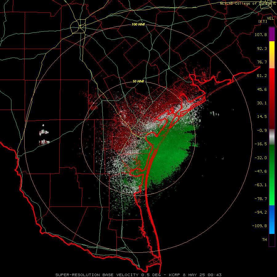Click the -109.8 velocity scale value
The width and height of the screenshot is (277, 277).
[x=259, y=226]
